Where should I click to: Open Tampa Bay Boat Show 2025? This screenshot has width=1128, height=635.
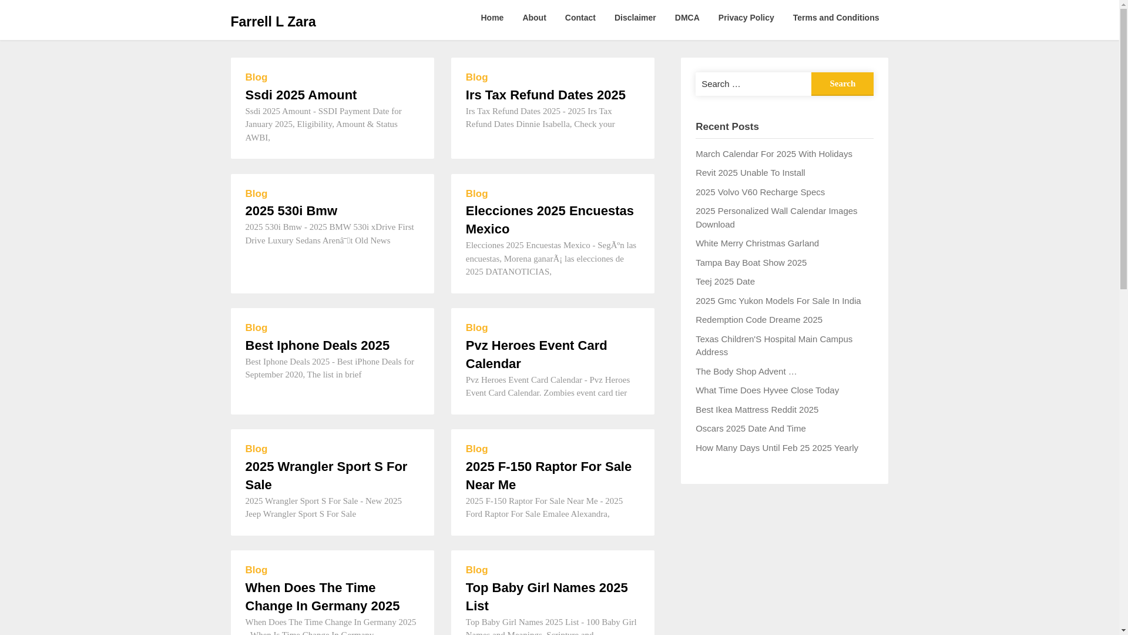coord(751,263)
